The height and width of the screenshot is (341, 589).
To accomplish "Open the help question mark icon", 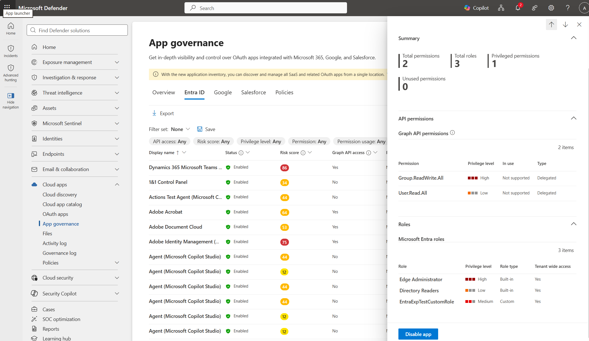I will [x=568, y=8].
